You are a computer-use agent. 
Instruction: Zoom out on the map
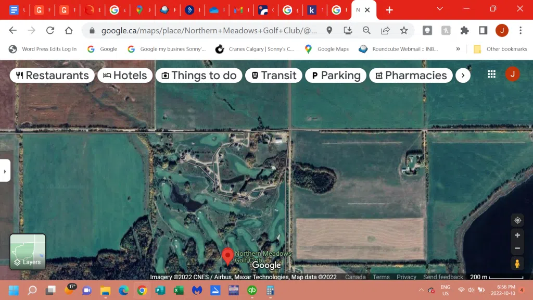pyautogui.click(x=517, y=248)
